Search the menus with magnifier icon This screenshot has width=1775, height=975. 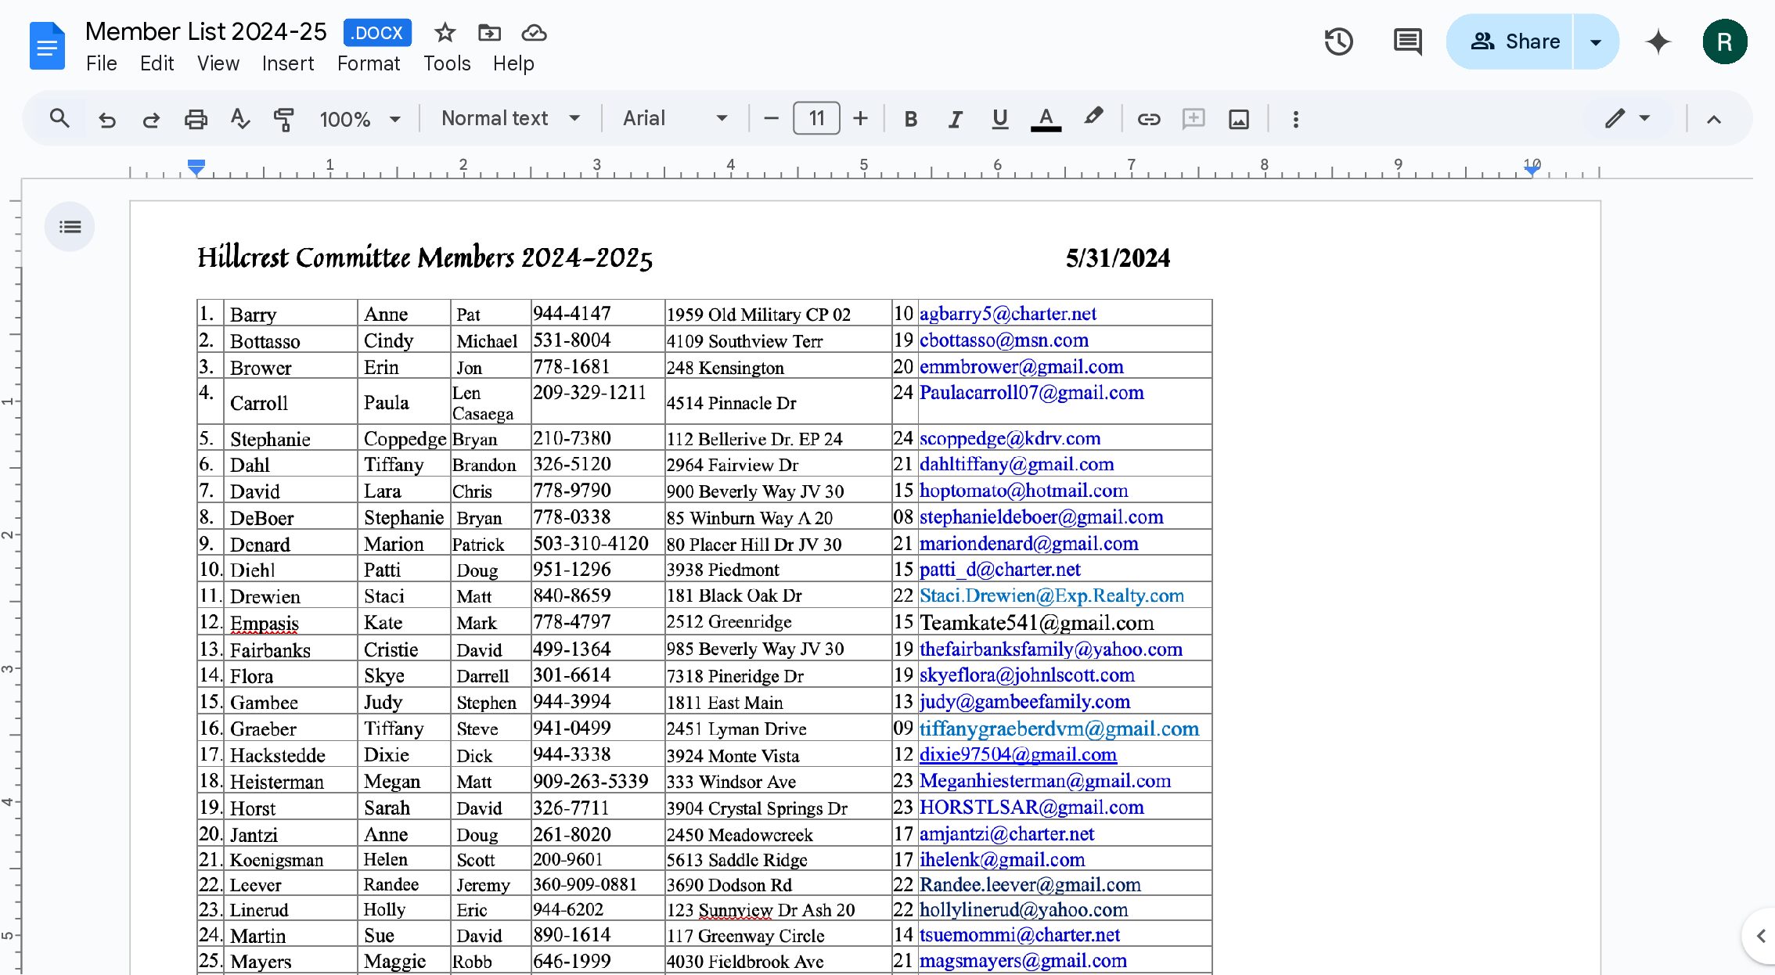(59, 119)
